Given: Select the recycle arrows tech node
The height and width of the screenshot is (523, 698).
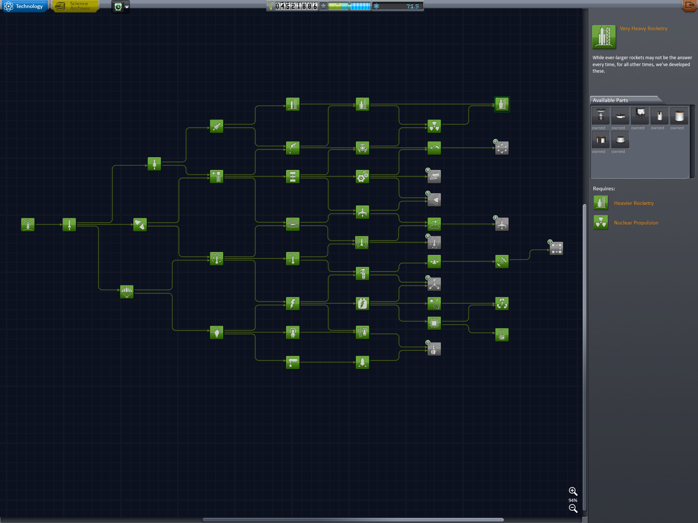Looking at the screenshot, I should click(502, 304).
